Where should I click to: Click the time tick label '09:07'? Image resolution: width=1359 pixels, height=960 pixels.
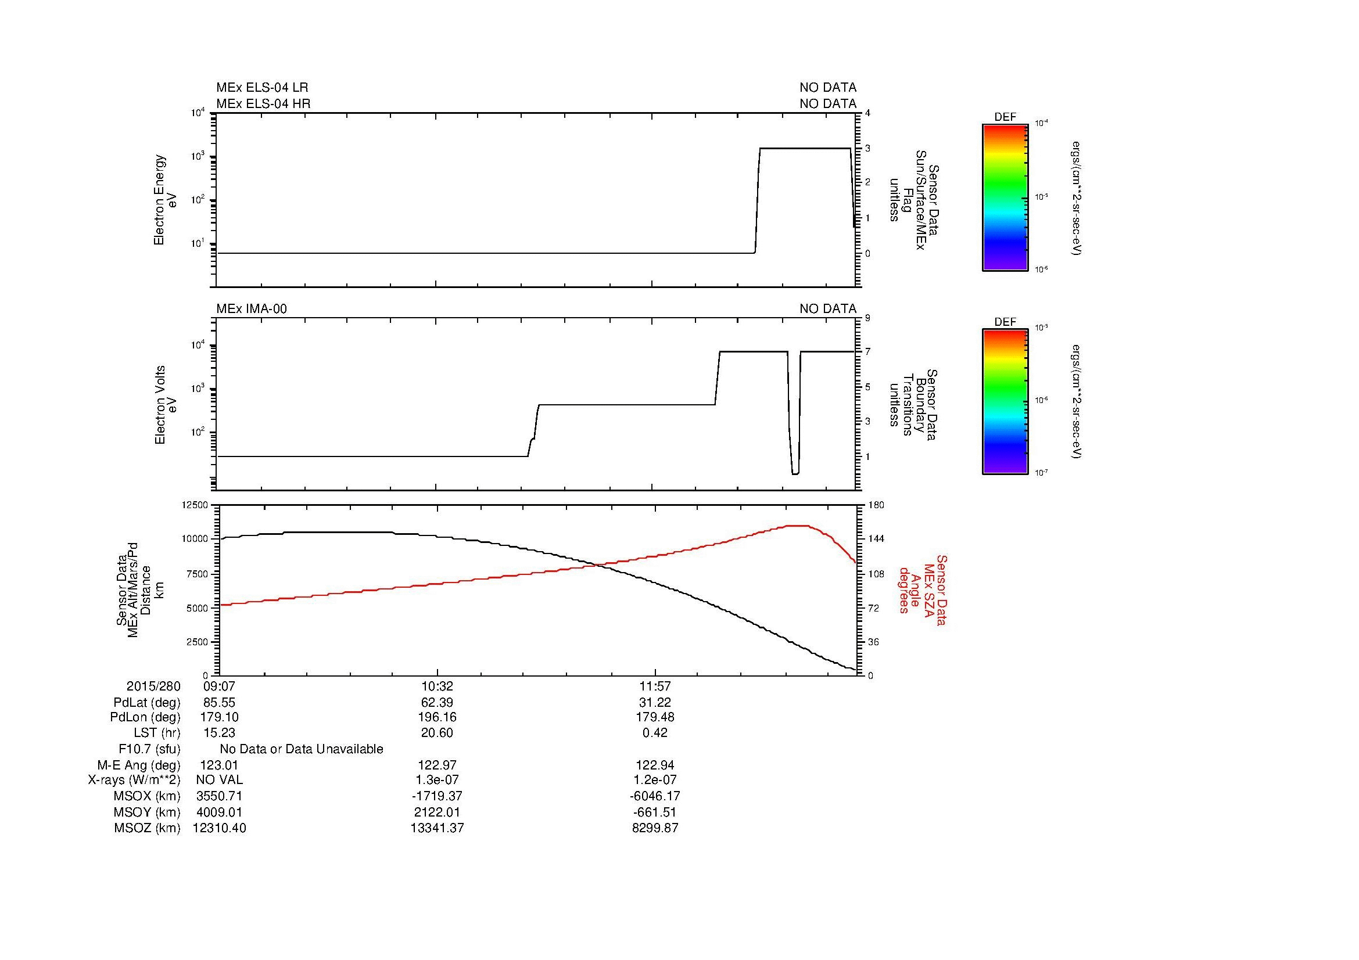220,686
